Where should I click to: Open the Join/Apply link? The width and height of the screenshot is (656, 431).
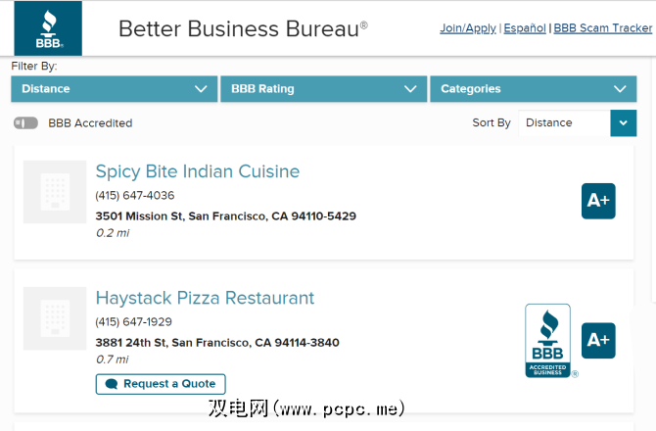[468, 28]
